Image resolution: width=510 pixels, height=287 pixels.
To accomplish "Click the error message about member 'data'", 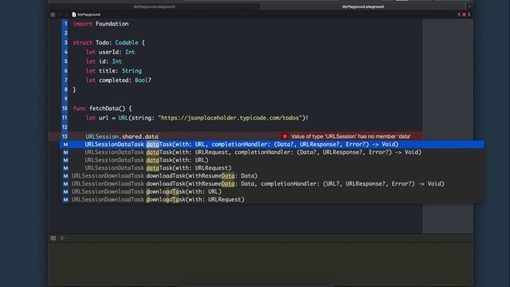I will tap(351, 136).
